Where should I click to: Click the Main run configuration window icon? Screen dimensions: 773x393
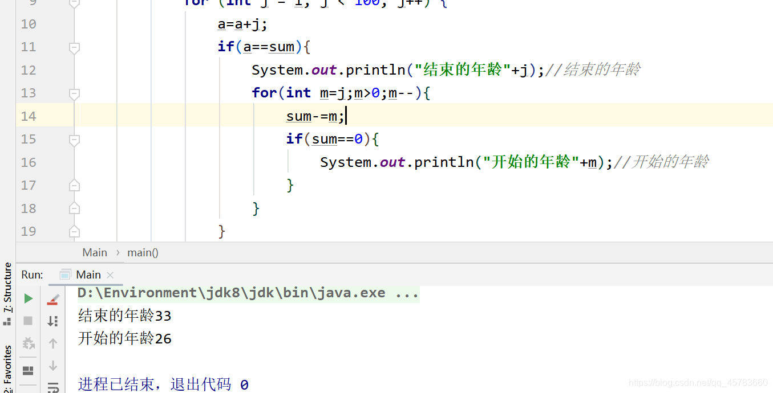click(x=66, y=275)
